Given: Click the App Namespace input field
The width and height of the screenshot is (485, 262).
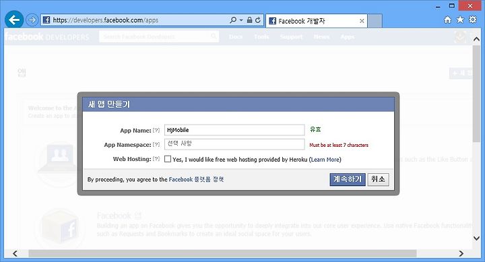Looking at the screenshot, I should 234,144.
